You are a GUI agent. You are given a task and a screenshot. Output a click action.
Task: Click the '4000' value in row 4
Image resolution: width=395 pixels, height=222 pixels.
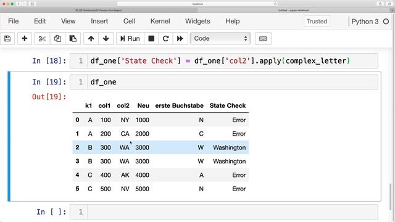(x=143, y=175)
